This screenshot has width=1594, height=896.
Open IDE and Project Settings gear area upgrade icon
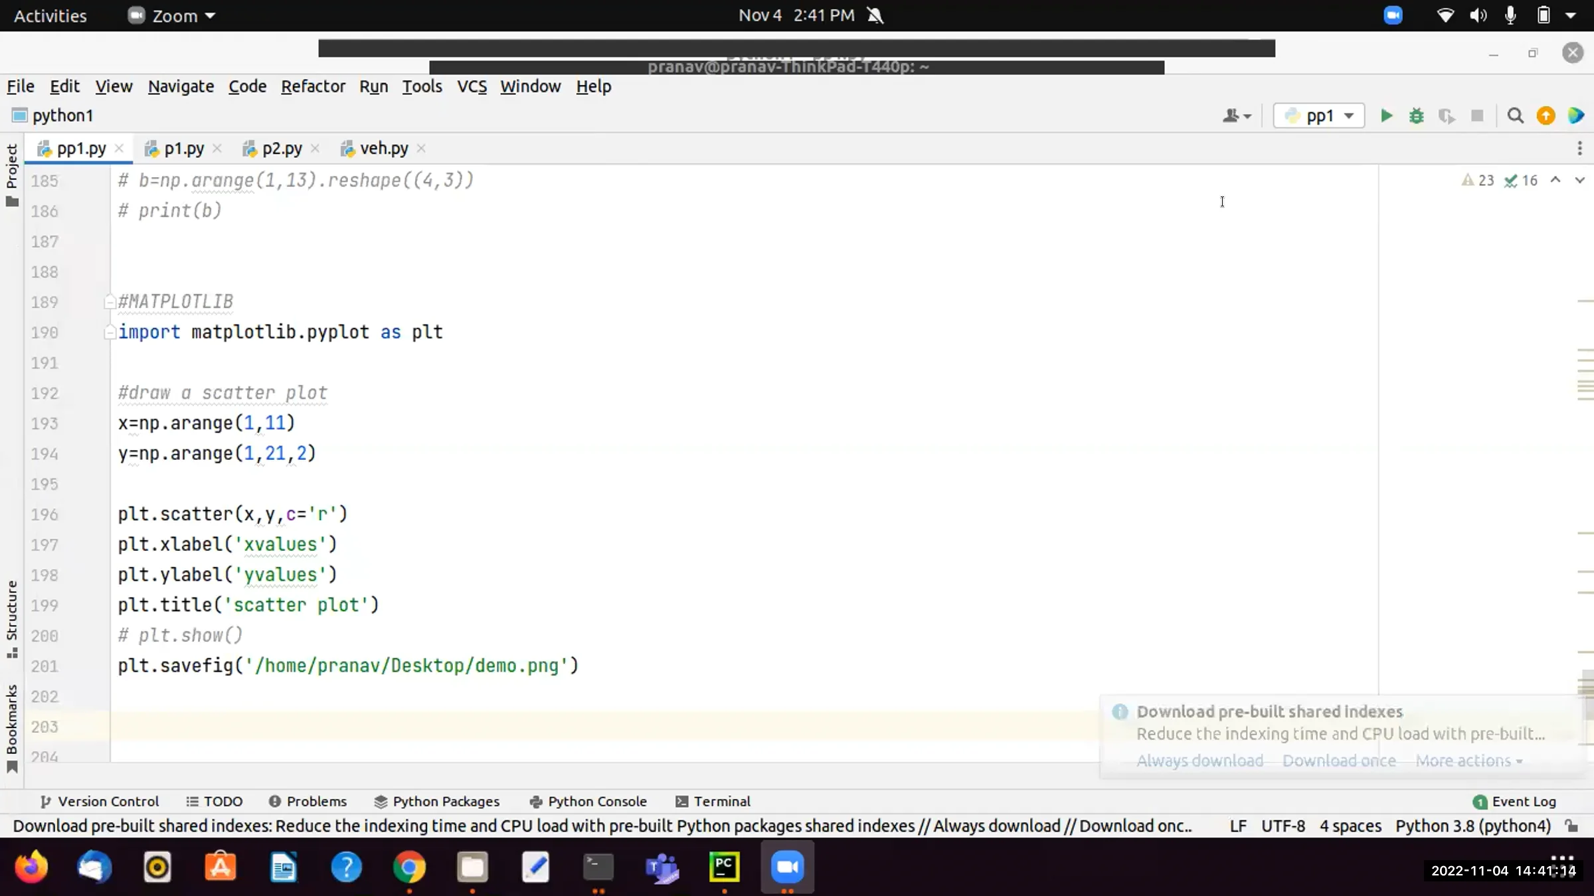point(1546,115)
